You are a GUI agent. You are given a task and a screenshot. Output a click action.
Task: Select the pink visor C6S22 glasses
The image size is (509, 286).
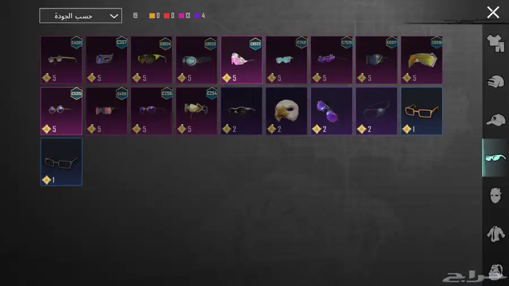point(241,60)
